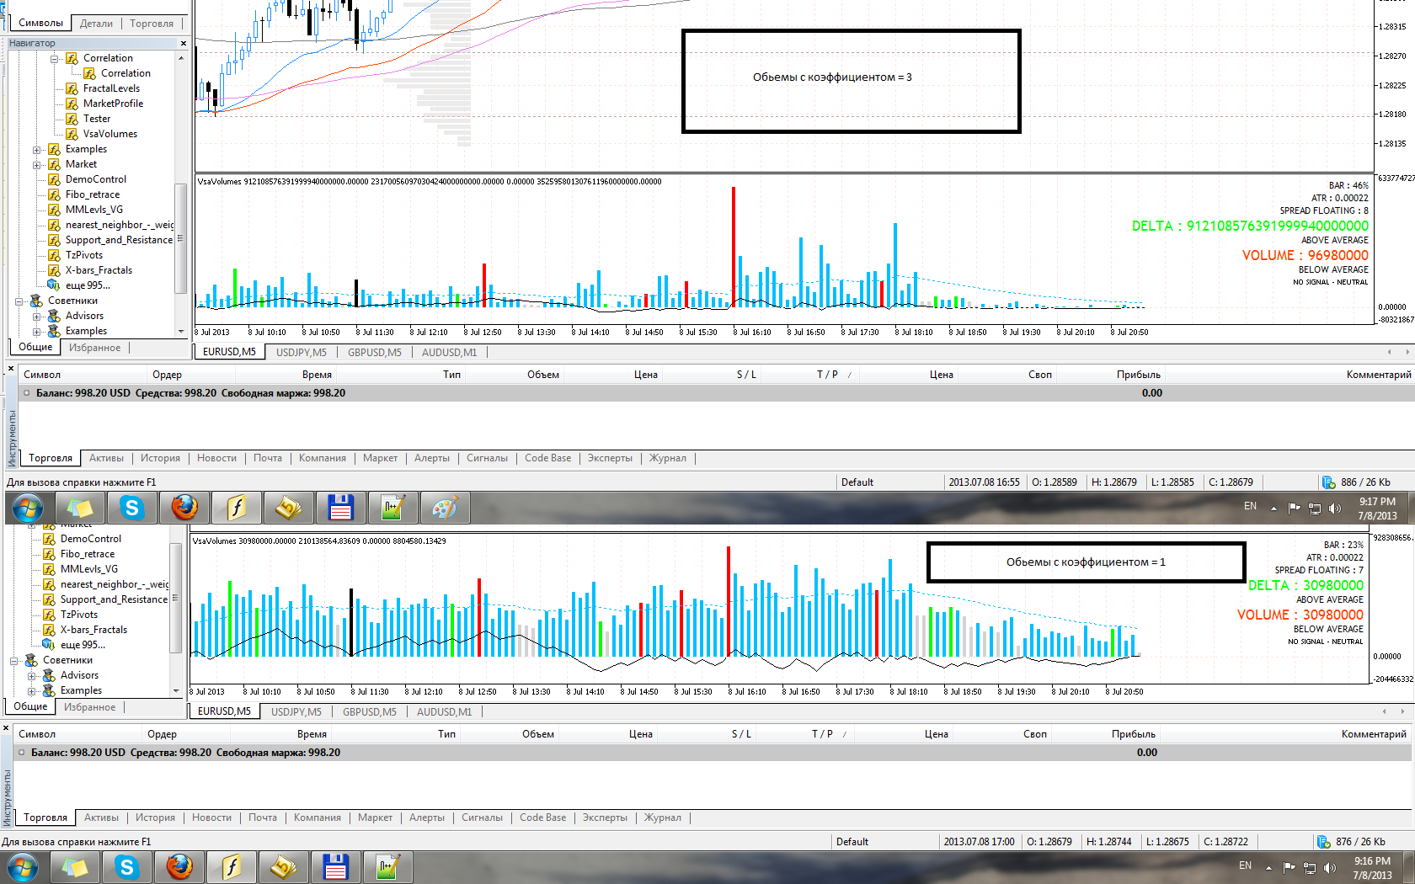The height and width of the screenshot is (884, 1415).
Task: Select AUDUSD,M1 chart tab in коэффициентом = 1 window
Action: (x=446, y=712)
